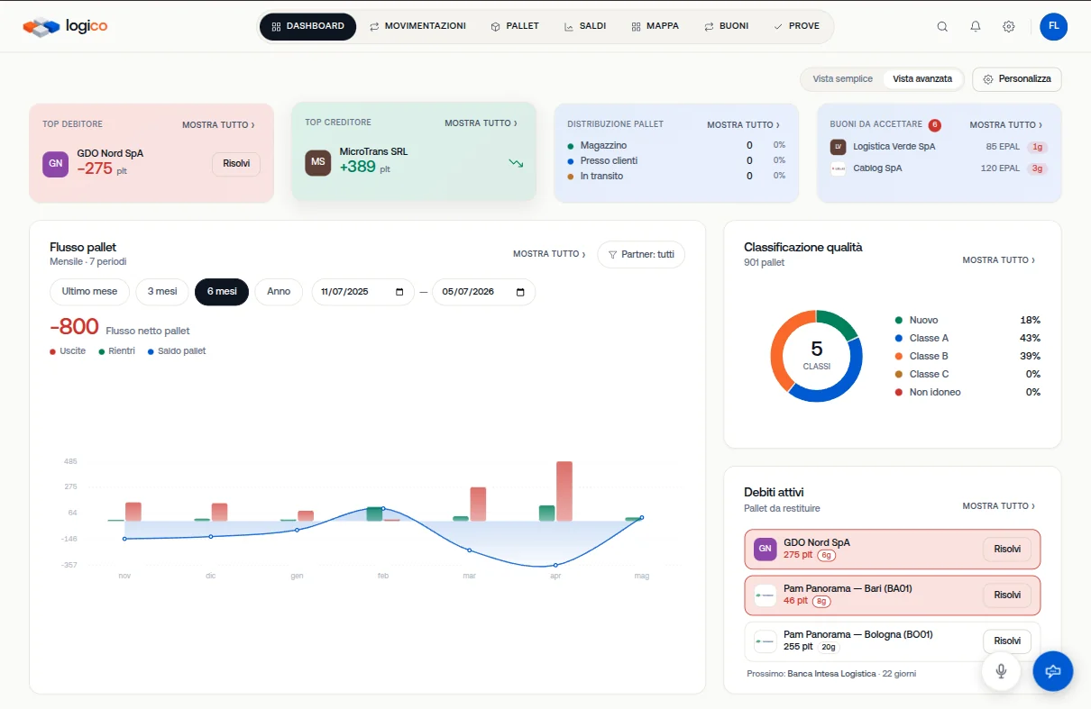Open the blue chat assistant button
This screenshot has width=1091, height=709.
point(1052,671)
